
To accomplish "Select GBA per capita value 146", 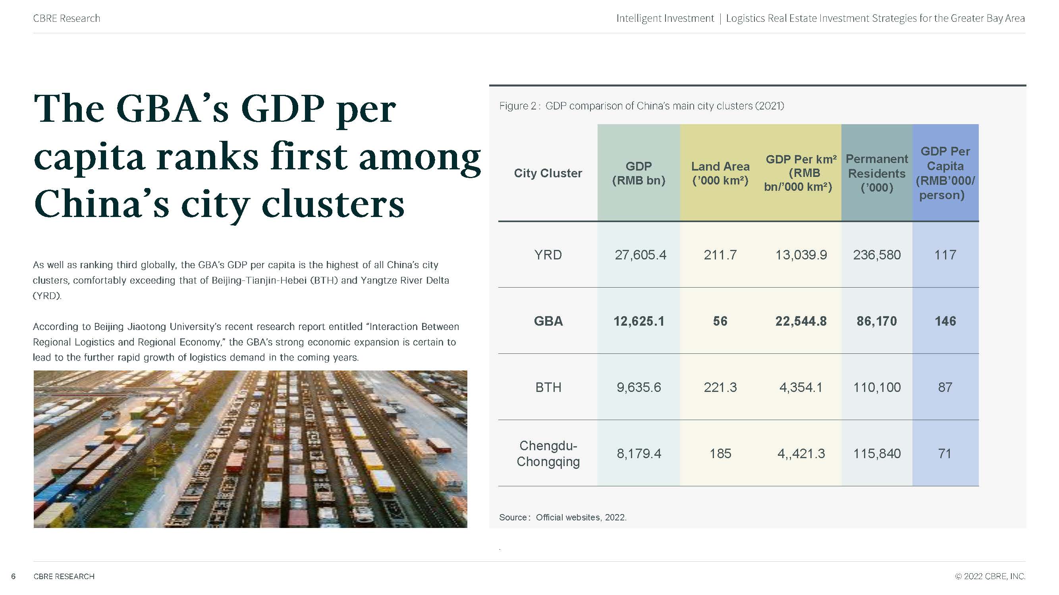I will coord(945,321).
